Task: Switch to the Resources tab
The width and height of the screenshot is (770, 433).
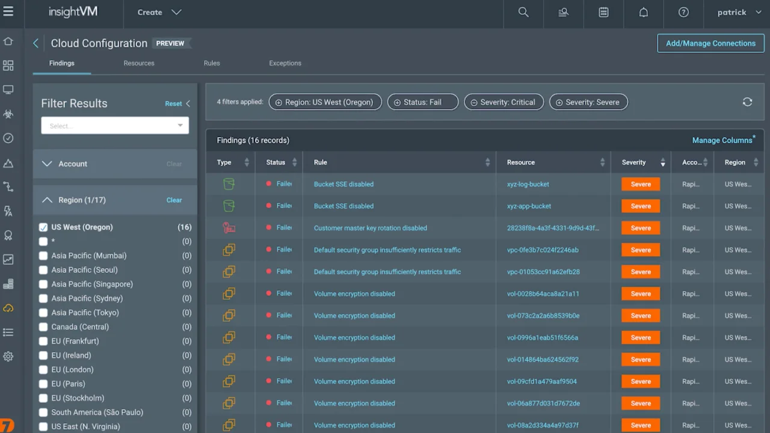Action: 139,63
